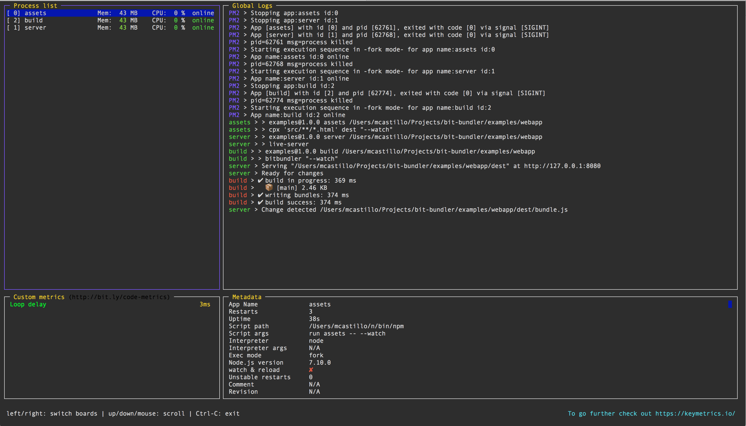Click the http://127.0.0.1:8080 server address
Viewport: 746px width, 426px height.
click(x=562, y=166)
